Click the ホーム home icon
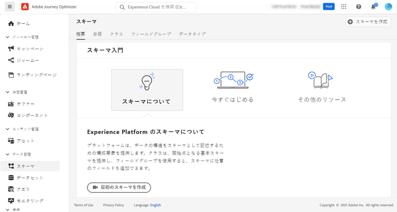 pyautogui.click(x=11, y=24)
